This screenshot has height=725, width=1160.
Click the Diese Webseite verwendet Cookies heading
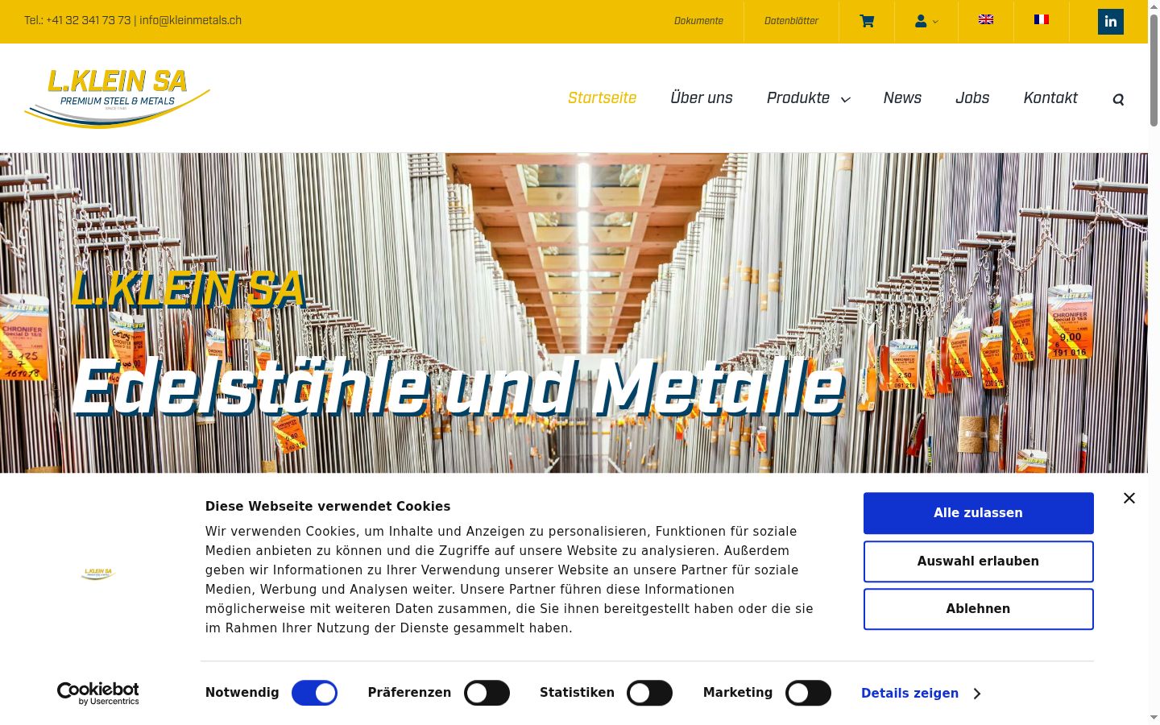click(x=328, y=506)
